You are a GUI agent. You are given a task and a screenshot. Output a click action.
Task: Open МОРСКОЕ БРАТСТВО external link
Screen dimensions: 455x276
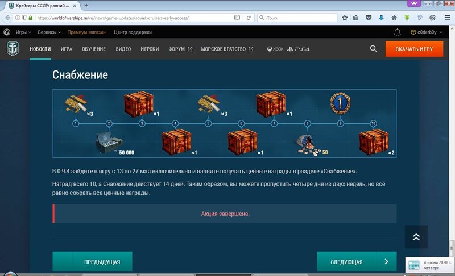point(227,49)
